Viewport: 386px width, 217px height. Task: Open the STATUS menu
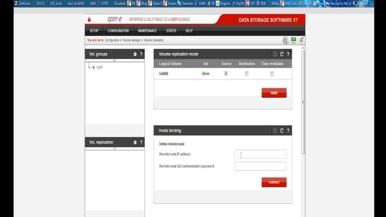pos(171,31)
